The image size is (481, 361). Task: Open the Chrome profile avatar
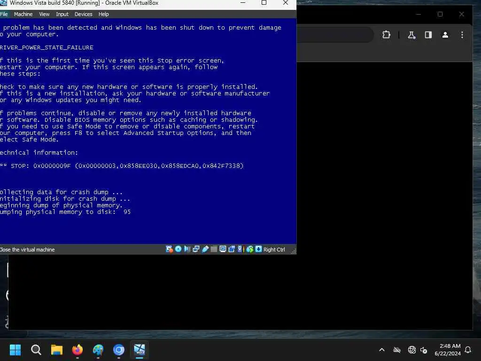click(445, 35)
